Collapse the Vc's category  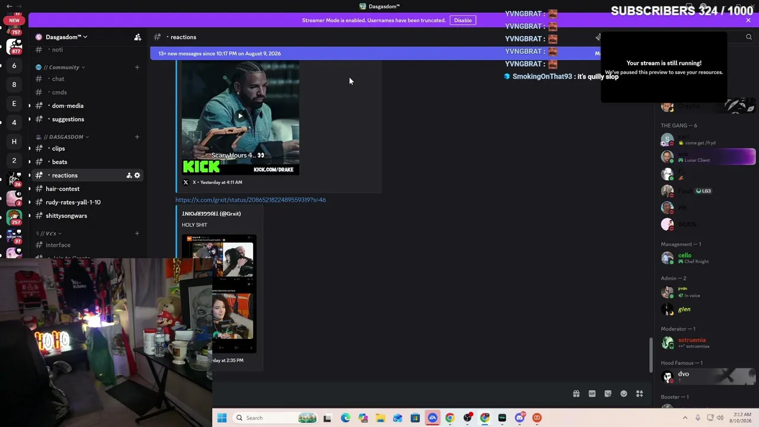click(x=49, y=234)
